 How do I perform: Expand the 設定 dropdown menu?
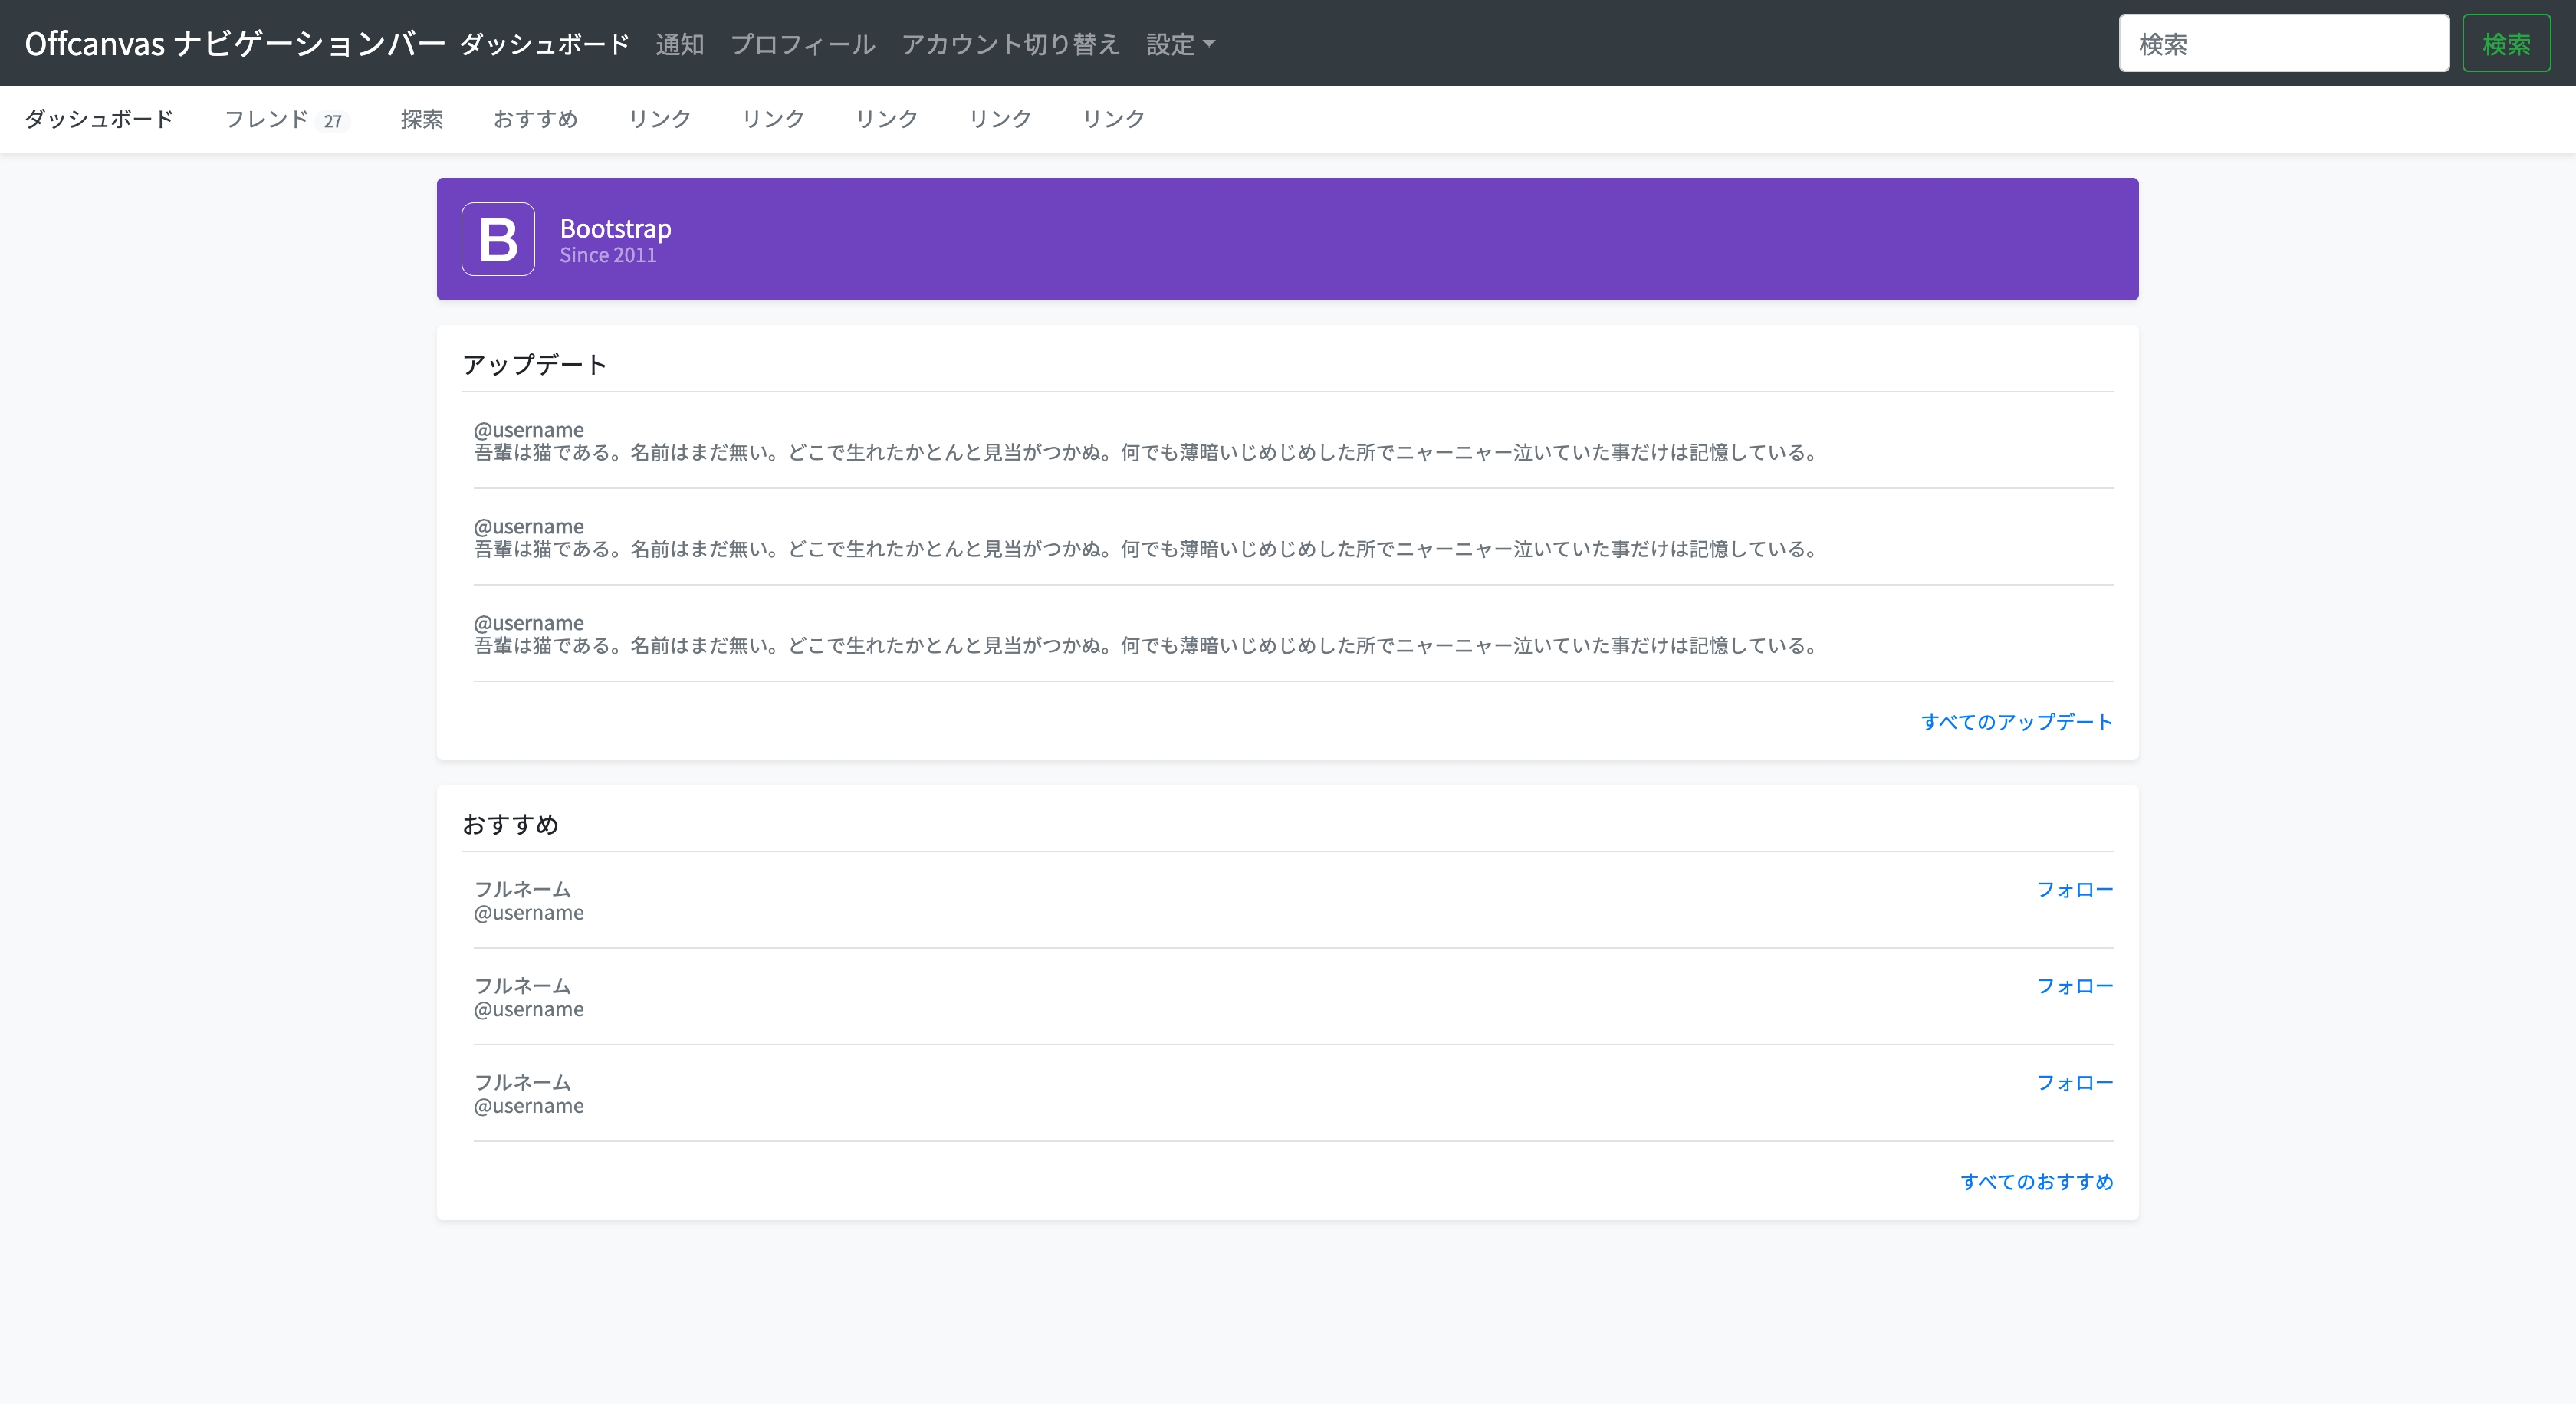[x=1180, y=44]
